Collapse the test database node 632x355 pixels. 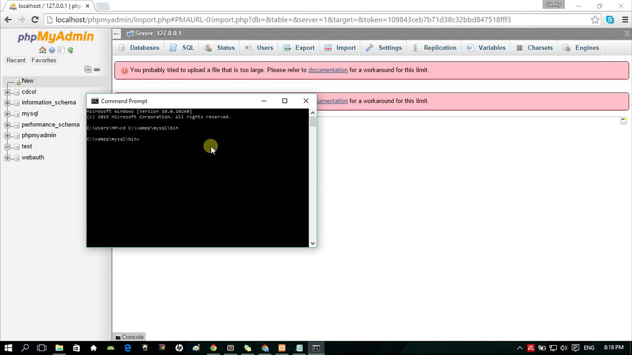pos(7,147)
